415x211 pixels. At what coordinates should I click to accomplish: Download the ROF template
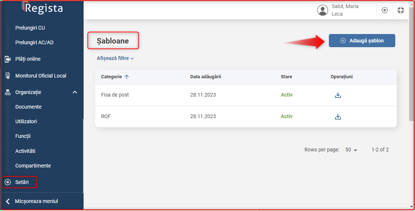[x=338, y=117]
